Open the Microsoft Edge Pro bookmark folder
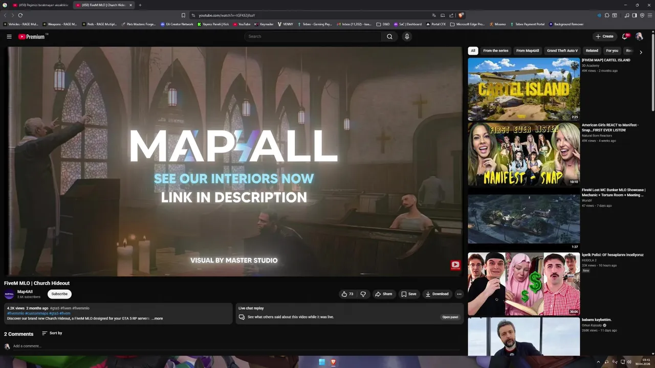The height and width of the screenshot is (368, 655). pyautogui.click(x=467, y=24)
